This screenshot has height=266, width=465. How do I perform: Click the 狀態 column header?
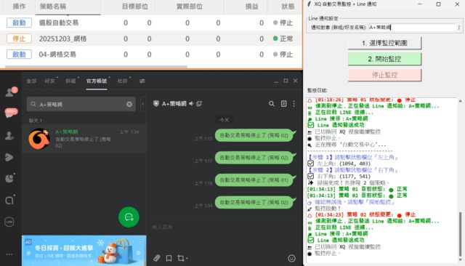pyautogui.click(x=288, y=7)
